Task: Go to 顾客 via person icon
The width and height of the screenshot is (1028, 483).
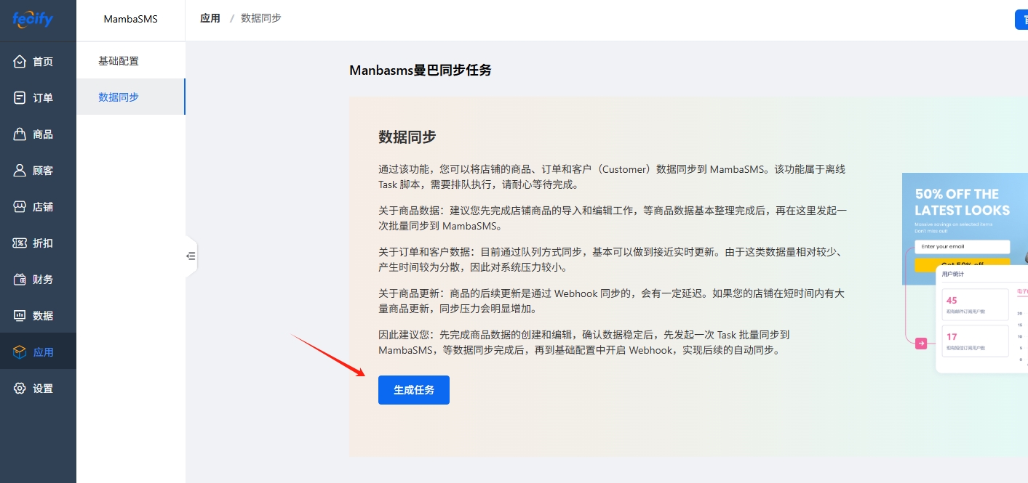Action: click(x=20, y=171)
